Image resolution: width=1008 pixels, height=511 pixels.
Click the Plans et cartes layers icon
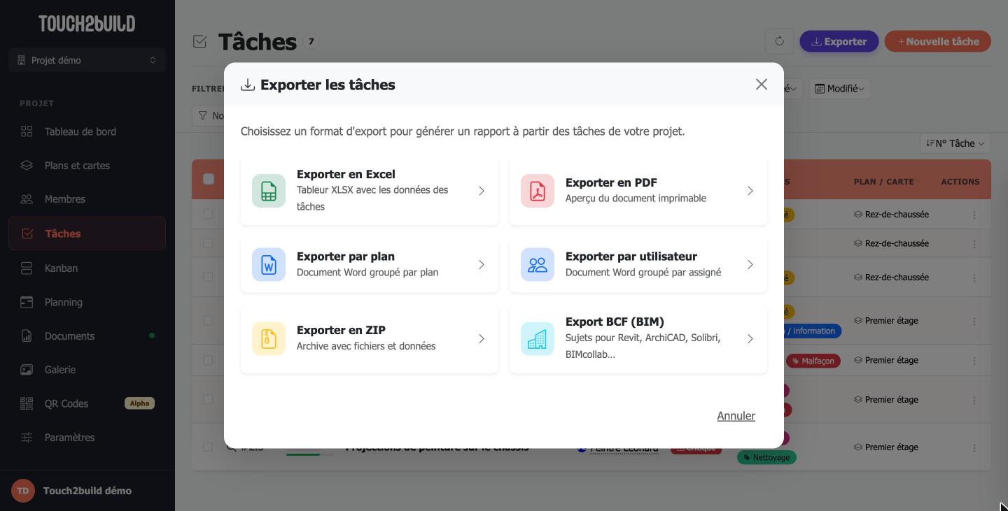[27, 166]
